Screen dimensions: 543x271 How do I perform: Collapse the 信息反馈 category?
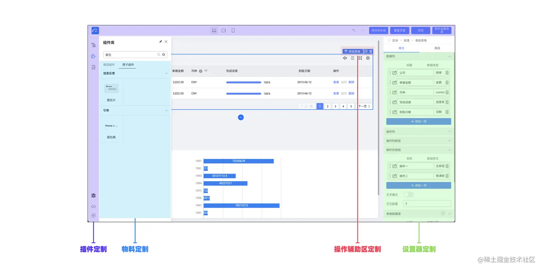(x=166, y=73)
